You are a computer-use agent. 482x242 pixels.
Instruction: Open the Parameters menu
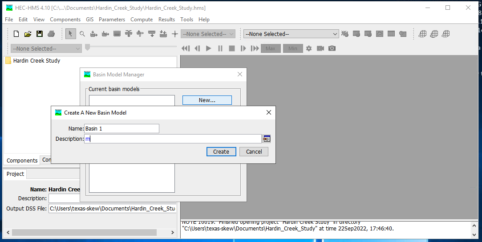(112, 20)
